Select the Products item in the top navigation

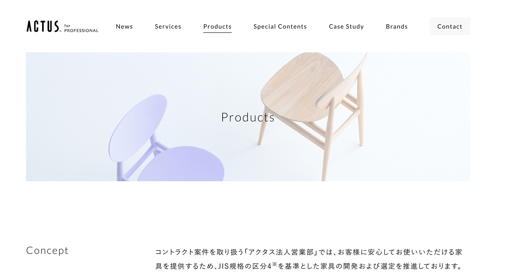pos(217,26)
